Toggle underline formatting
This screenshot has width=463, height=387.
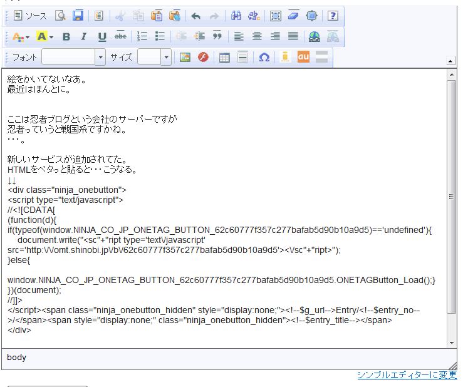point(102,37)
